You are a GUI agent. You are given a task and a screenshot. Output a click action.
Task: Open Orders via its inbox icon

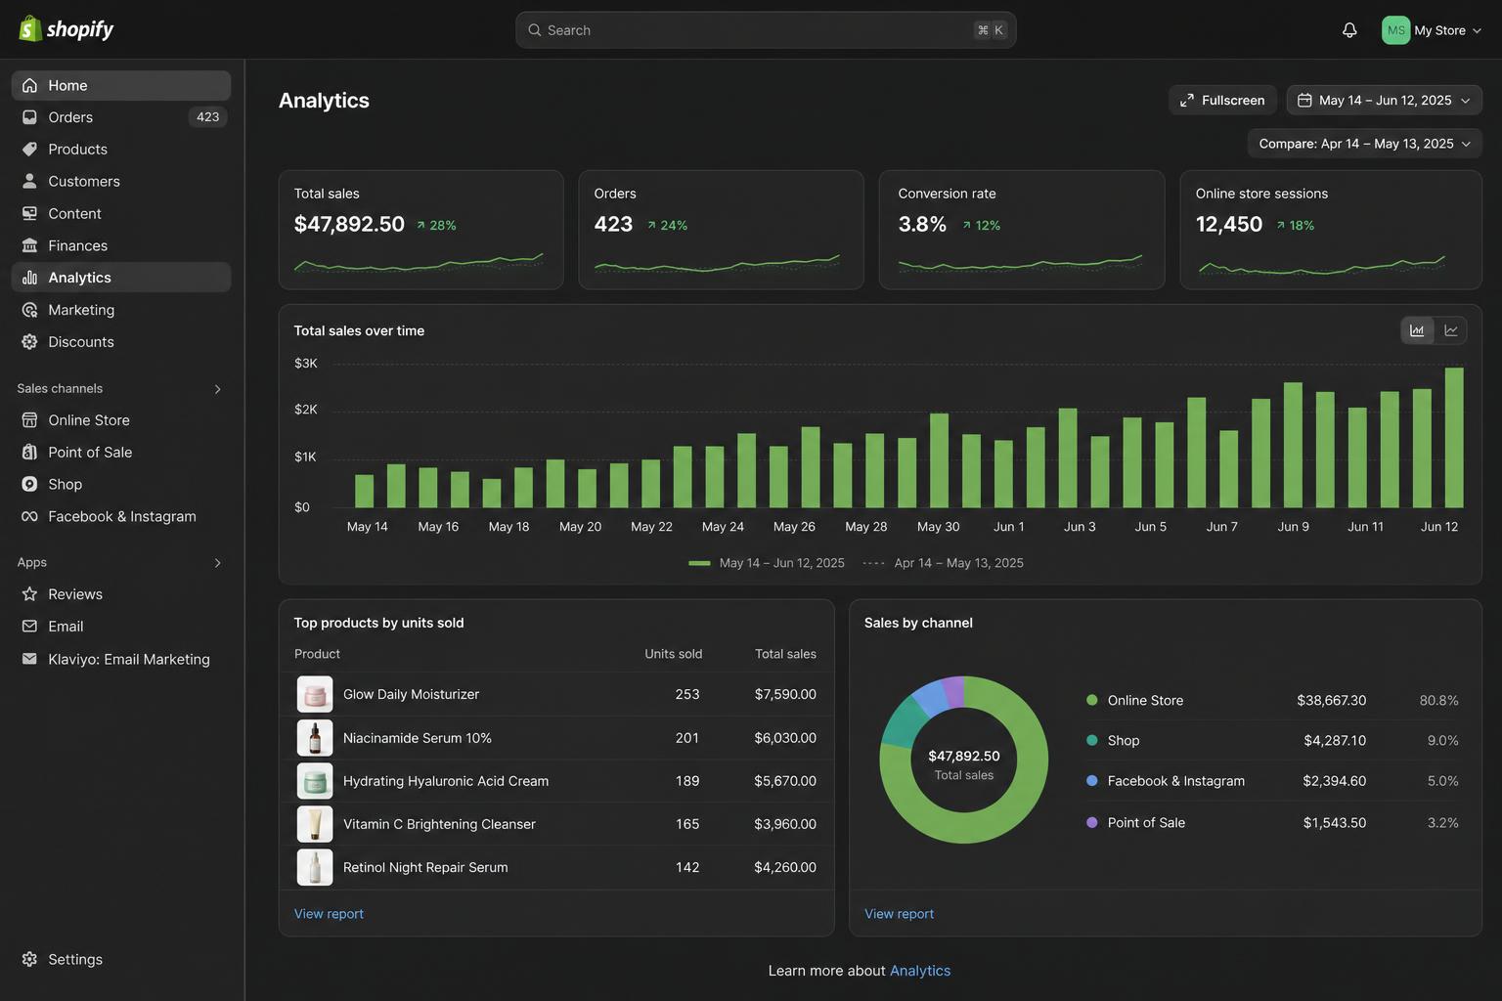(30, 117)
